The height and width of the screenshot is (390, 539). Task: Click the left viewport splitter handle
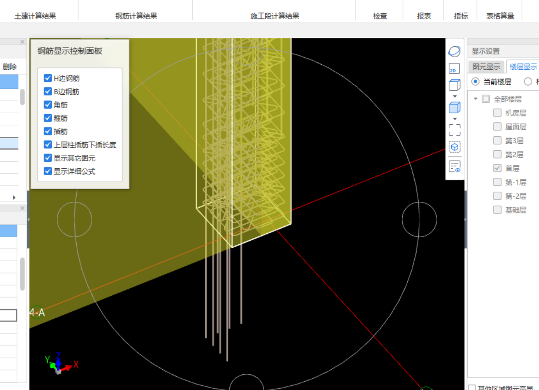(x=28, y=219)
